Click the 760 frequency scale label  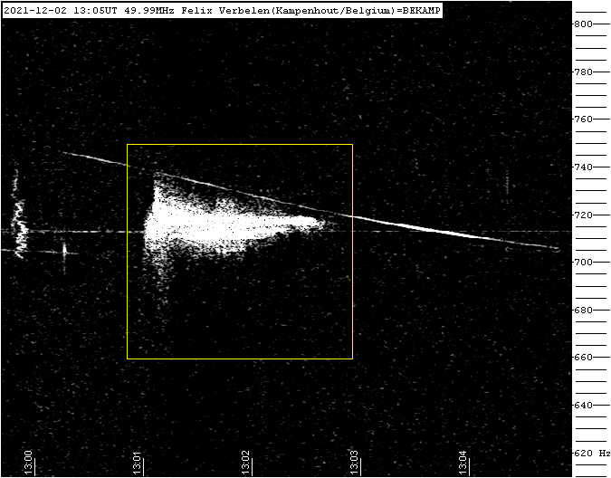[583, 119]
